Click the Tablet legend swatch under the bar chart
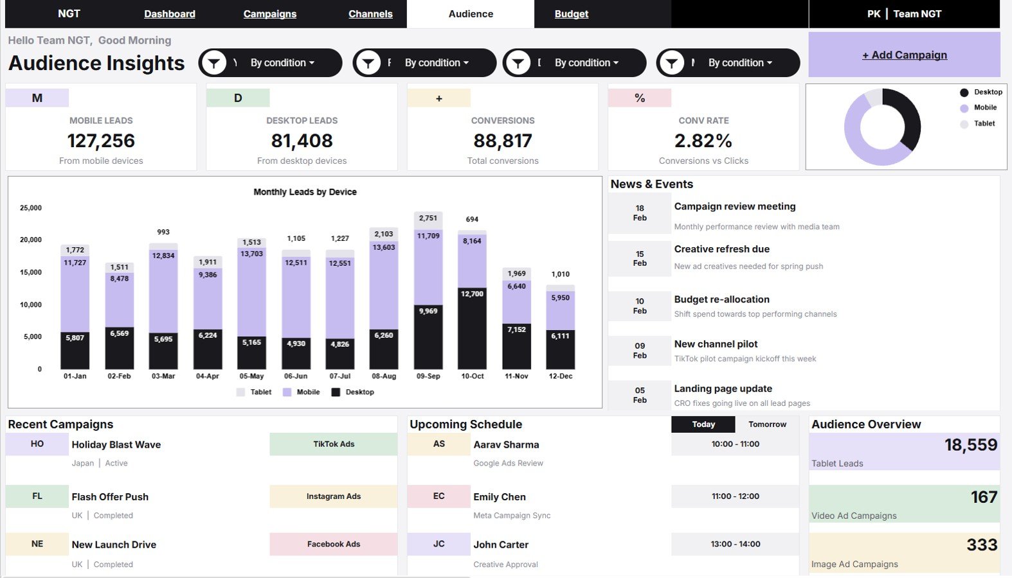Image resolution: width=1012 pixels, height=578 pixels. click(241, 392)
